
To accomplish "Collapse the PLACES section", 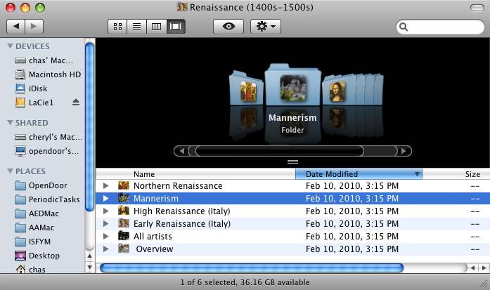I will [x=10, y=171].
